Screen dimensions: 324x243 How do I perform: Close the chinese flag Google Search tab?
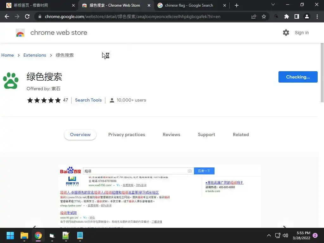point(225,5)
